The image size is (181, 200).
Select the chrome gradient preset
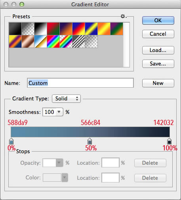(x=41, y=41)
